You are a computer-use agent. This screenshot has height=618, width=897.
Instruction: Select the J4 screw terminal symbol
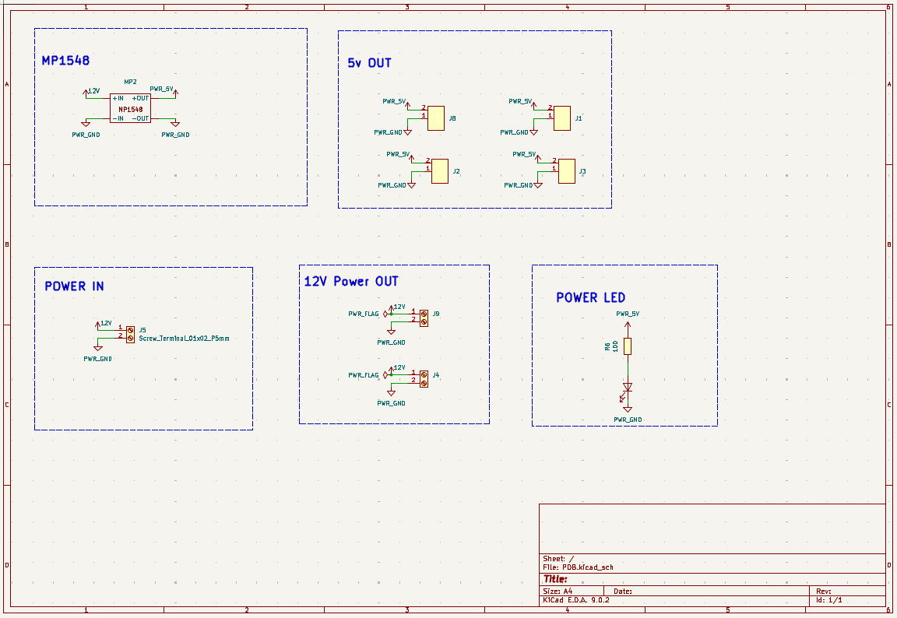click(x=424, y=379)
